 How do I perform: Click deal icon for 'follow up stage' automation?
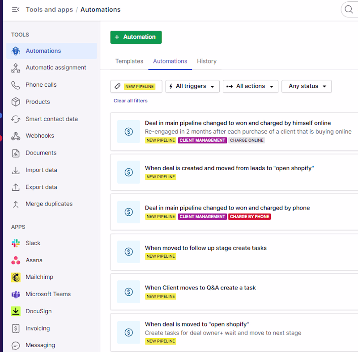point(128,251)
